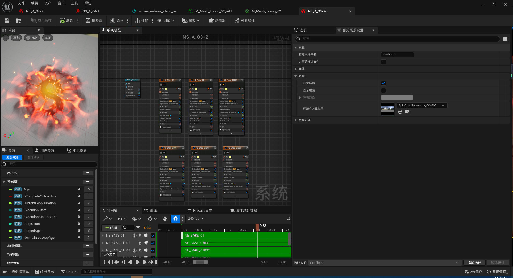Image resolution: width=513 pixels, height=278 pixels.
Task: Click the Add Track (轨道) button
Action: tap(111, 228)
